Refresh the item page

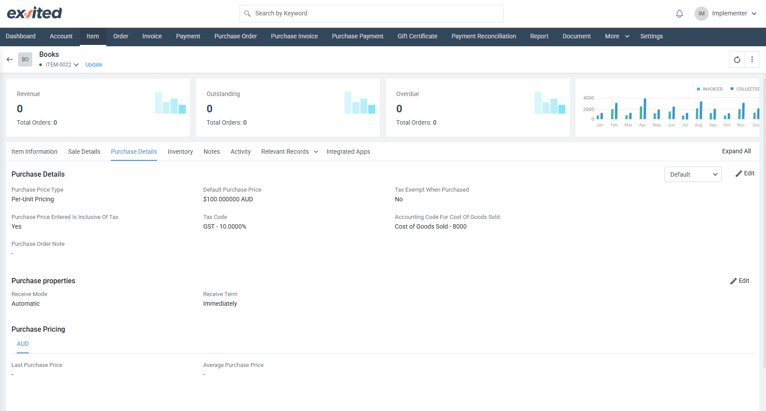click(737, 59)
